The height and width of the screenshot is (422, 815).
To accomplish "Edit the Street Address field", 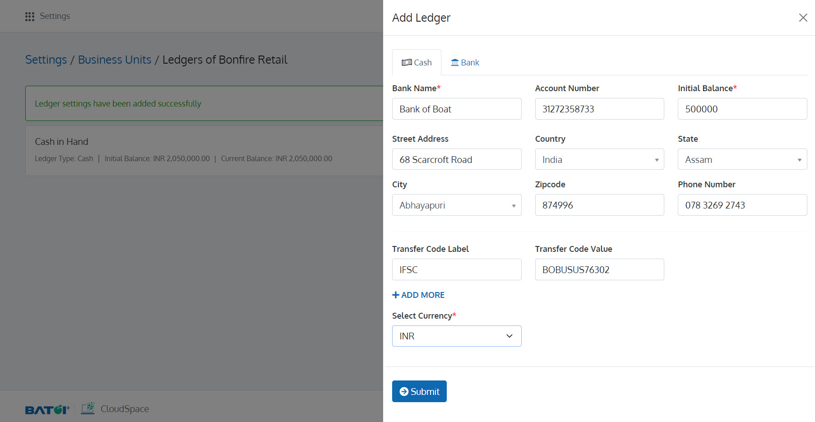I will (x=457, y=159).
